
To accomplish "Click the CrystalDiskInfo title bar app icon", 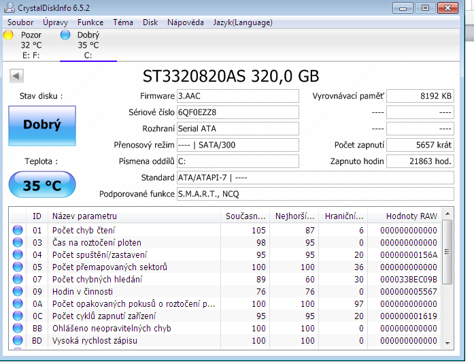I will tap(10, 7).
